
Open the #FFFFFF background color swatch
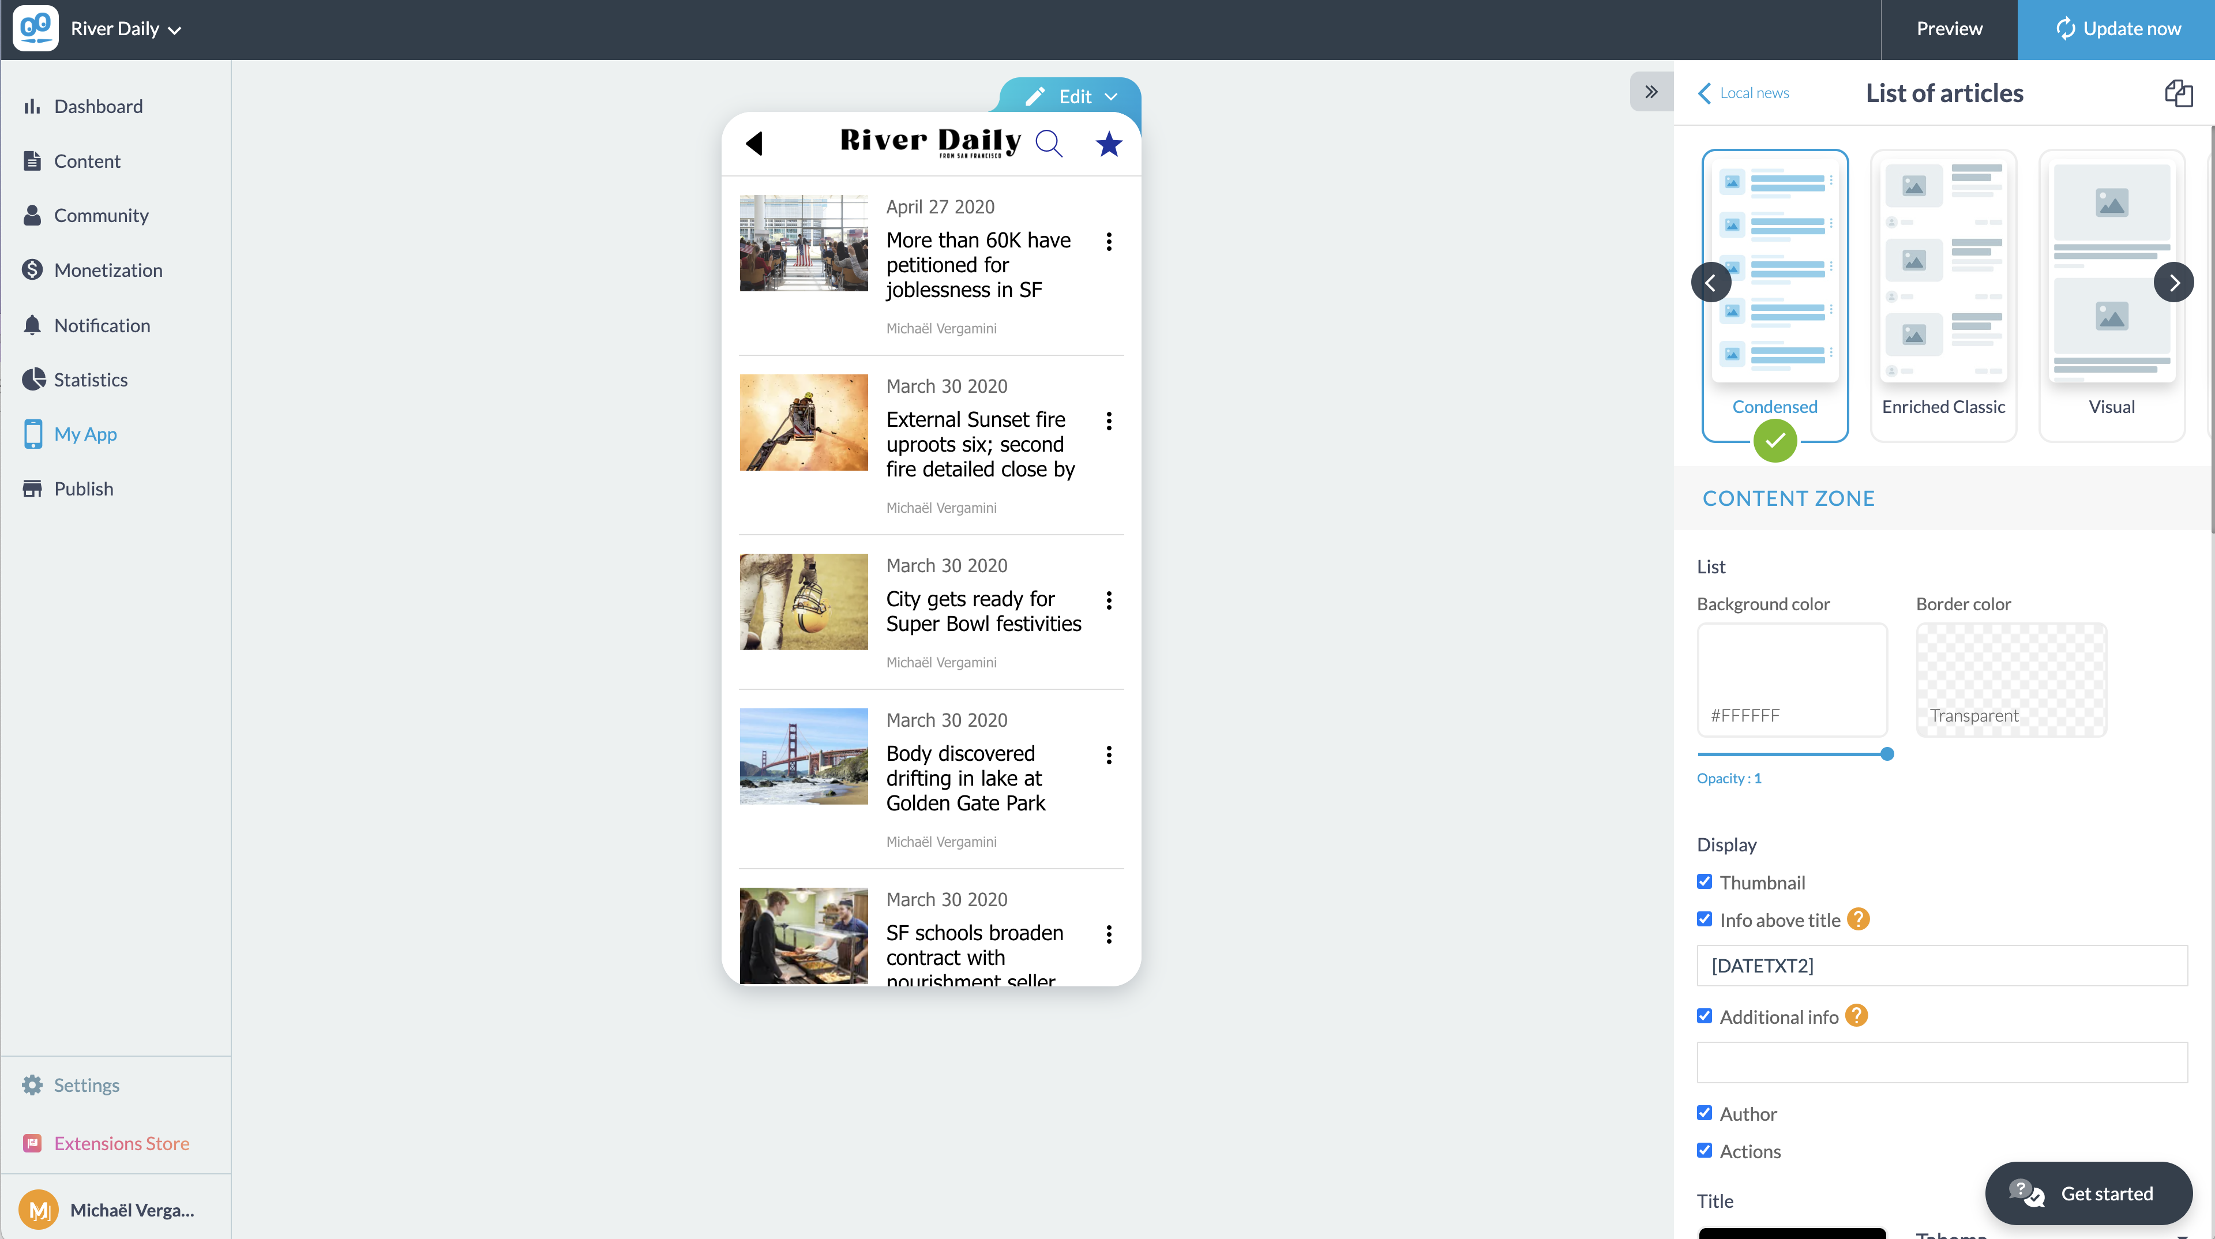point(1792,679)
